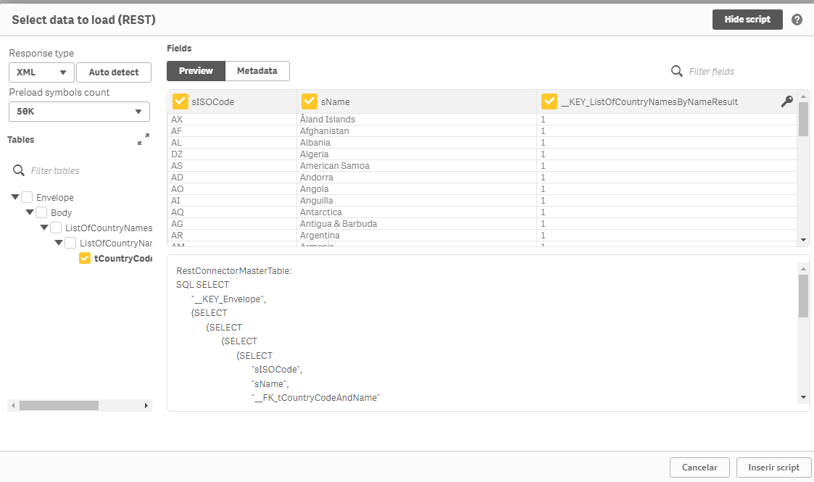Click the collapse tables panel arrows icon
Image resolution: width=814 pixels, height=482 pixels.
click(144, 139)
